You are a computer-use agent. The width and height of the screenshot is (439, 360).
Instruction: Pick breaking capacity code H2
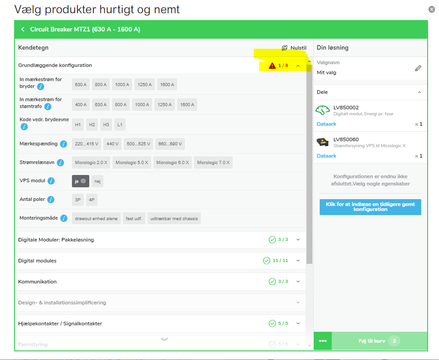coord(92,125)
